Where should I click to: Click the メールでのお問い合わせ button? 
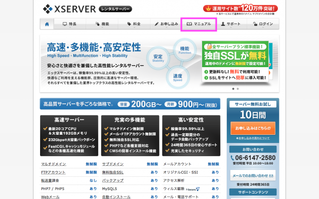[x=253, y=176]
